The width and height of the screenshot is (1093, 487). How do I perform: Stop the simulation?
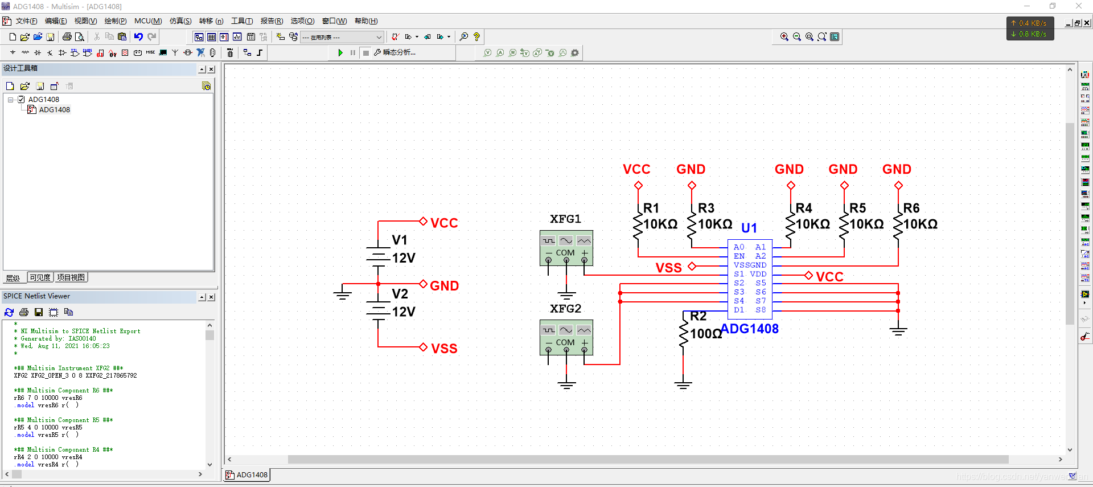366,52
